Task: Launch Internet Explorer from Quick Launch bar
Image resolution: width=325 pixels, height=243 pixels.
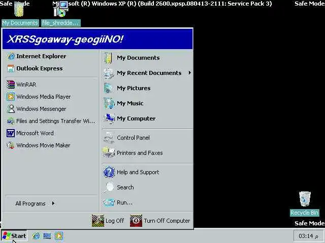Action: click(x=36, y=236)
